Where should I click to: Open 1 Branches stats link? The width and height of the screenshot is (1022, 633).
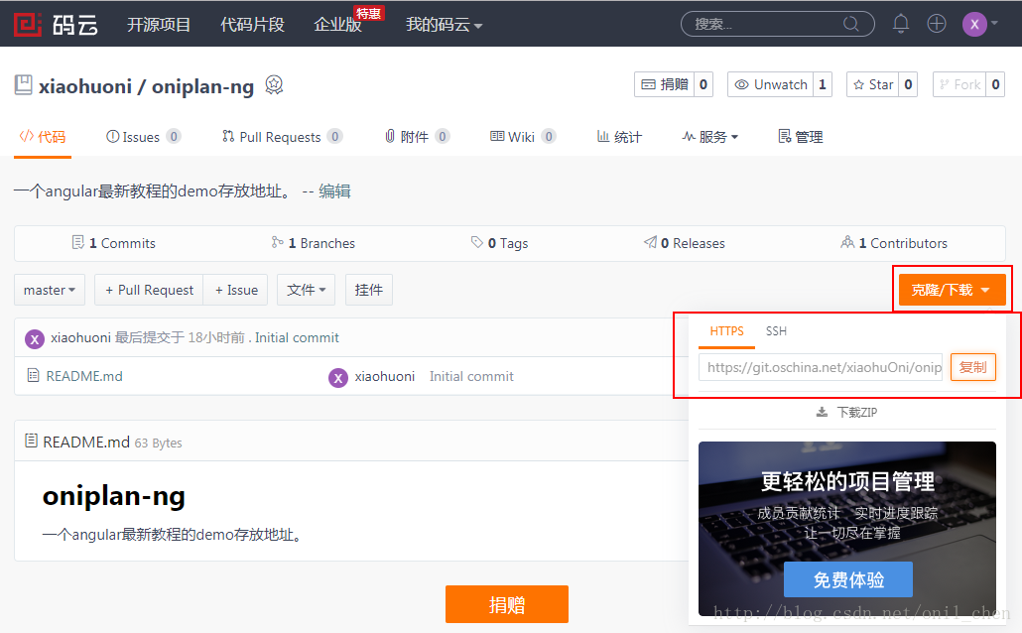314,243
